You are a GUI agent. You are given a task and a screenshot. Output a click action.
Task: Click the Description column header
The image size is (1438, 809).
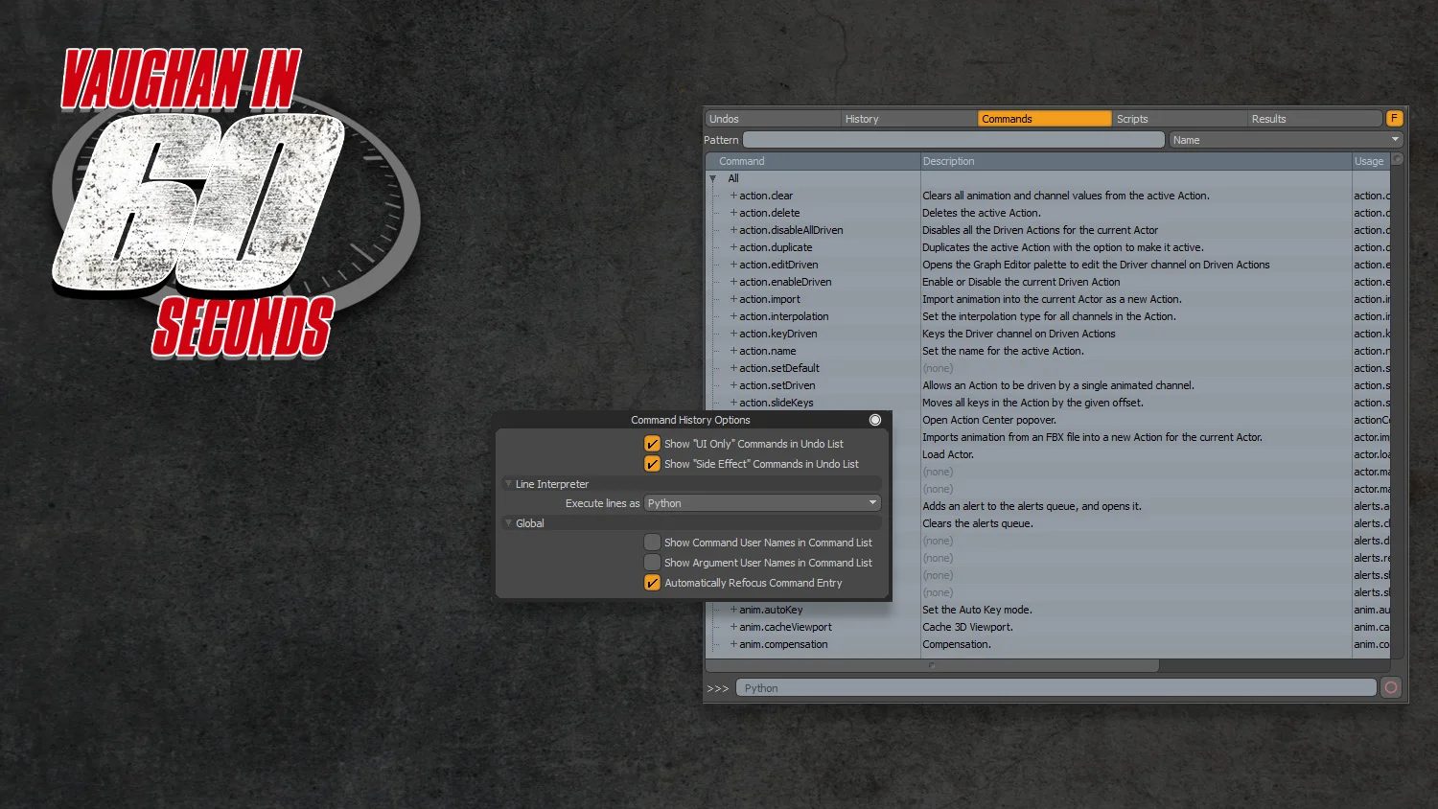pos(1136,161)
